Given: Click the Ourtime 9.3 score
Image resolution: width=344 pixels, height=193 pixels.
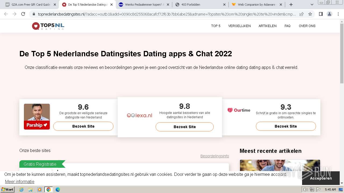Looking at the screenshot, I should (286, 107).
